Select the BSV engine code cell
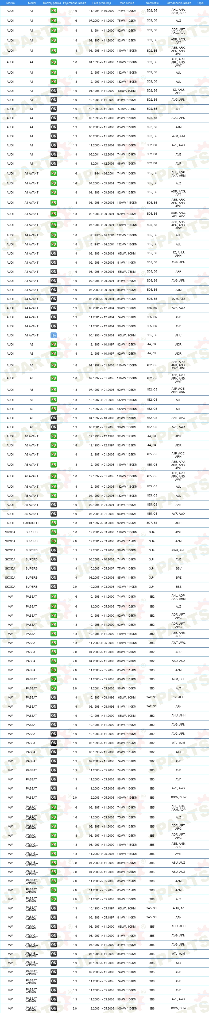Screen dimensions: 209x1013 pos(178,569)
